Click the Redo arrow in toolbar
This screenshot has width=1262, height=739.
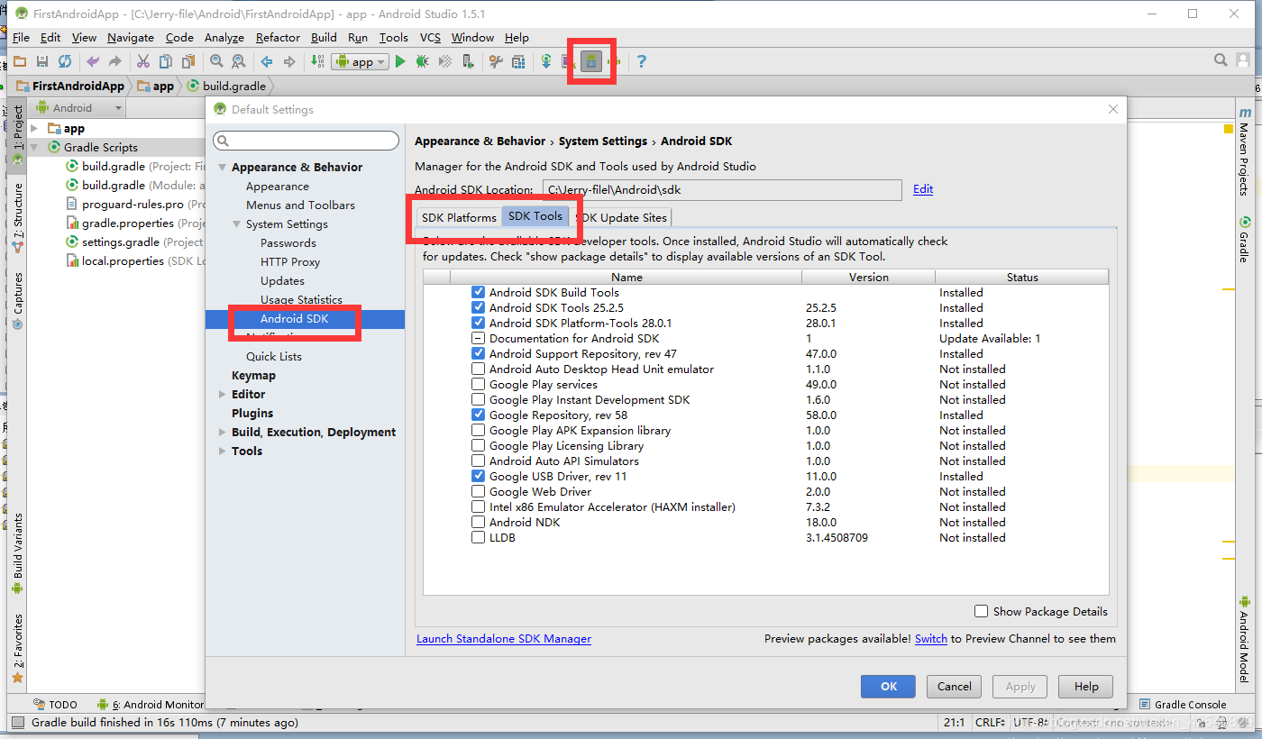[114, 61]
